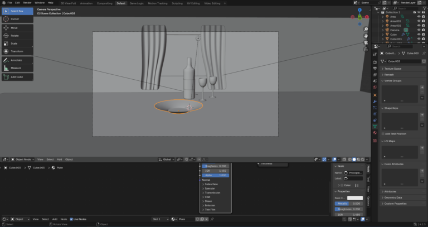Activate the Move tool
The width and height of the screenshot is (428, 227).
click(x=14, y=27)
